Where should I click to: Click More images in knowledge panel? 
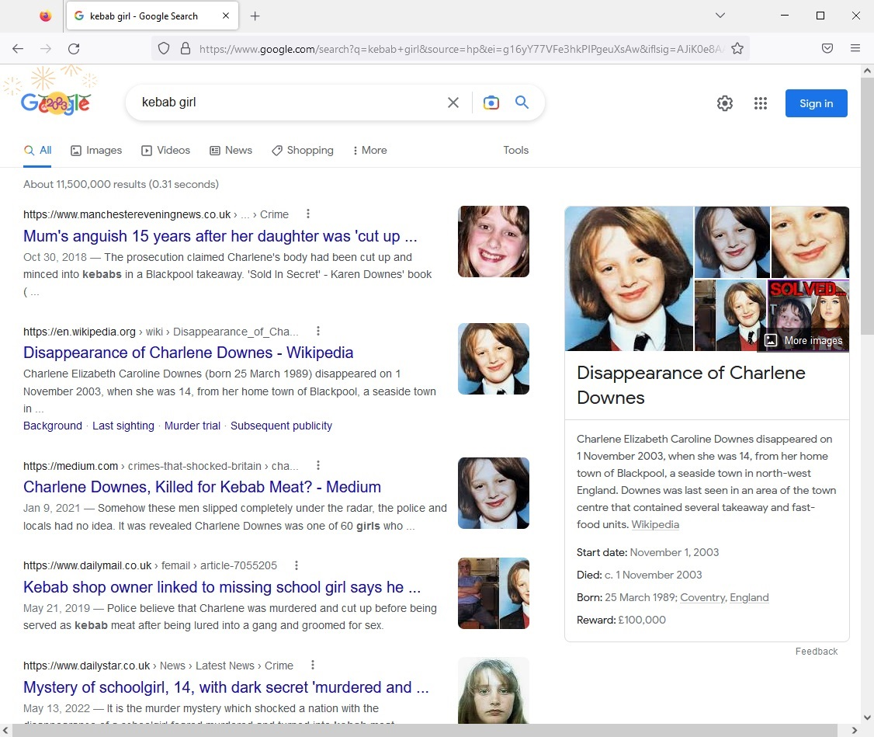803,341
